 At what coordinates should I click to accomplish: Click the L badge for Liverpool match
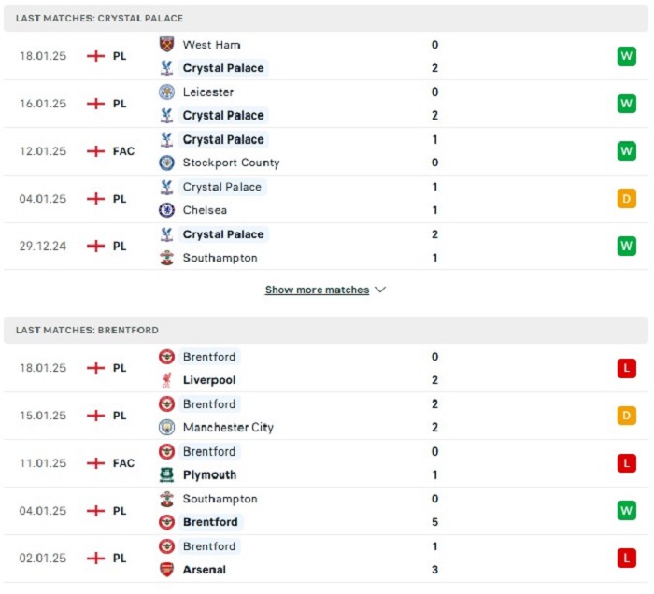click(x=627, y=368)
